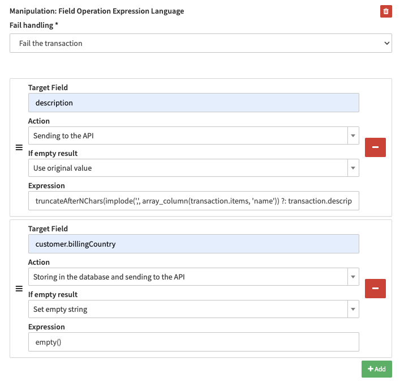Screen dimensions: 404x381
Task: Click the 'If empty result' label above 'Set empty string'
Action: pos(53,294)
